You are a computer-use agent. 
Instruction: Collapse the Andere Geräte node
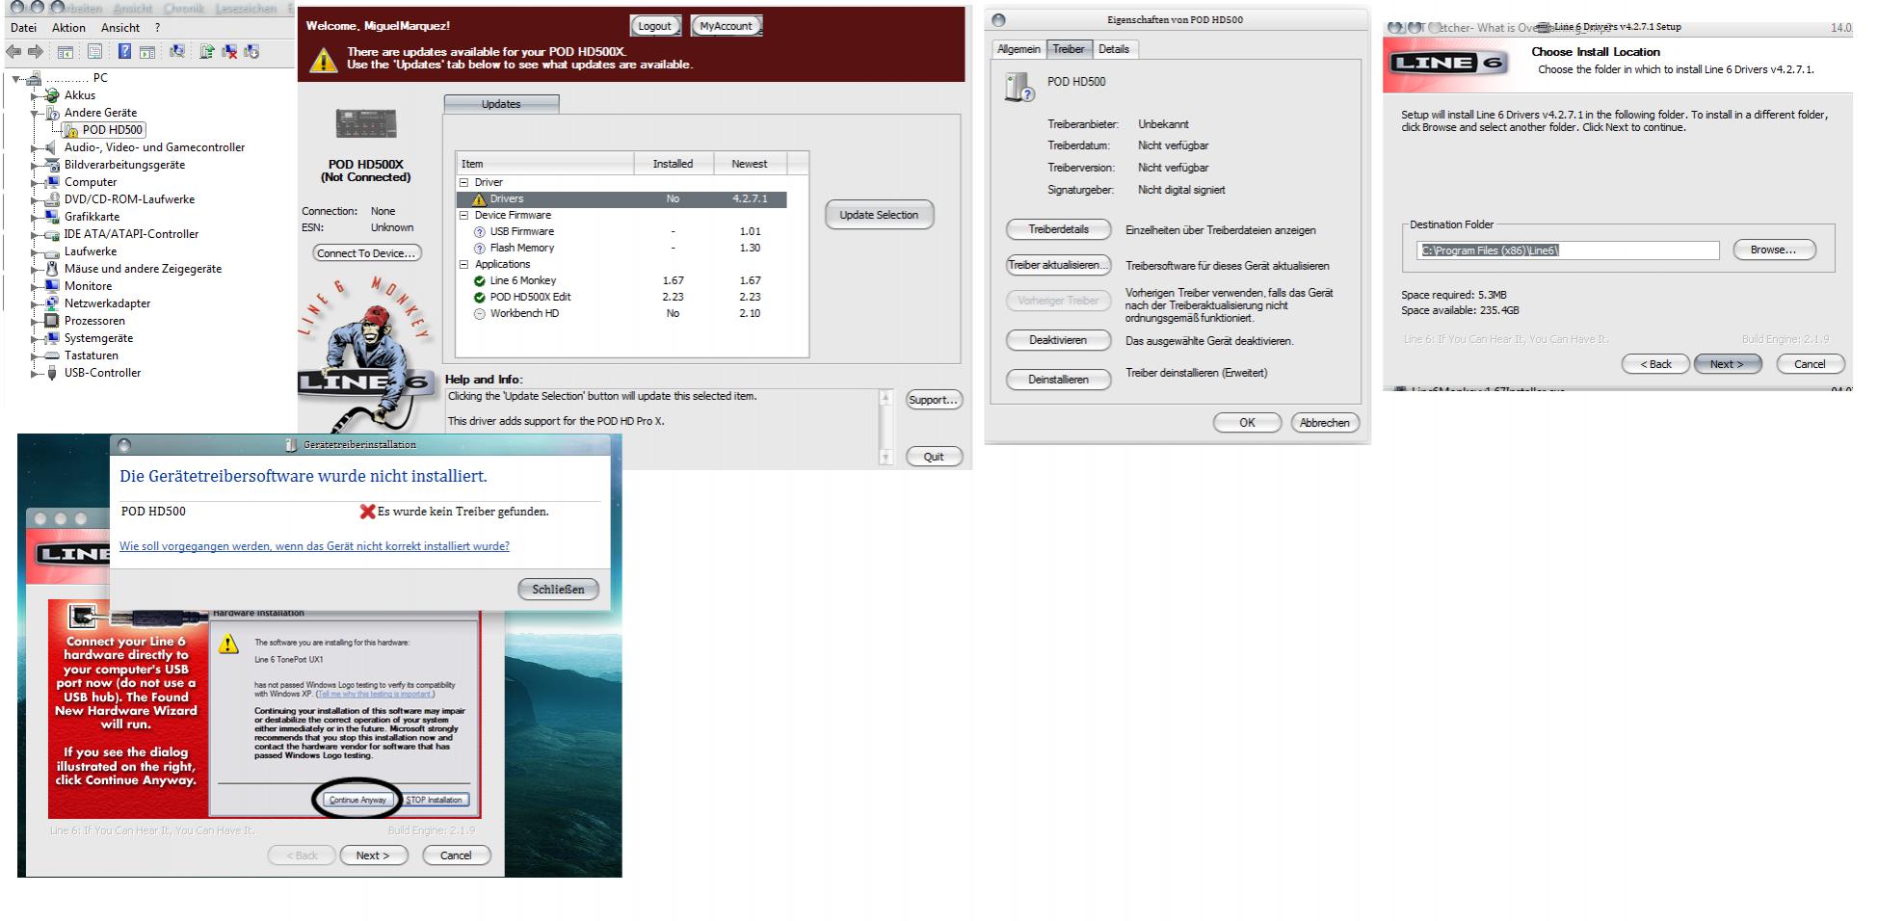click(35, 113)
